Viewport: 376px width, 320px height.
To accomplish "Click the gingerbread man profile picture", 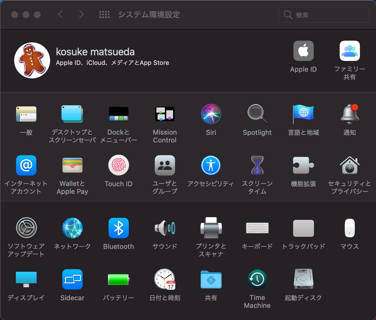I will tap(32, 60).
